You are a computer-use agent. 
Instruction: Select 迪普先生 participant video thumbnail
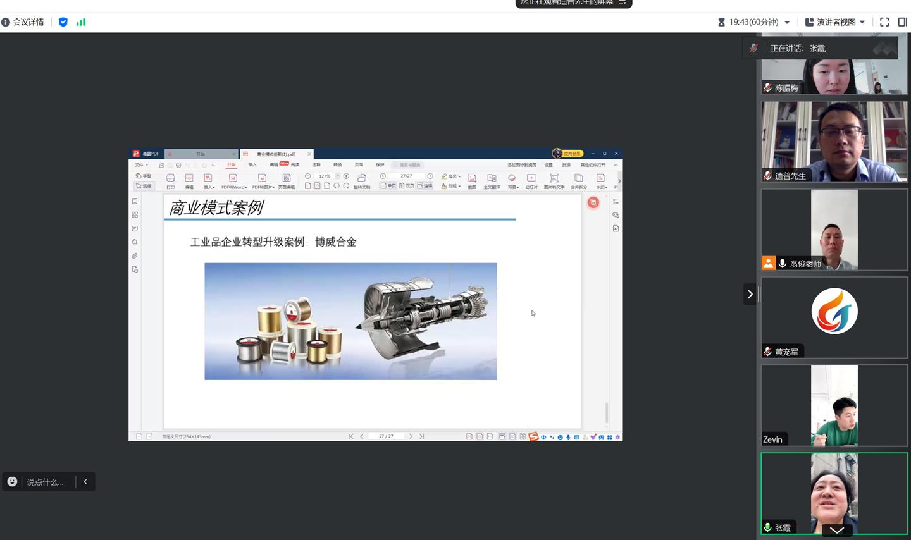coord(834,142)
